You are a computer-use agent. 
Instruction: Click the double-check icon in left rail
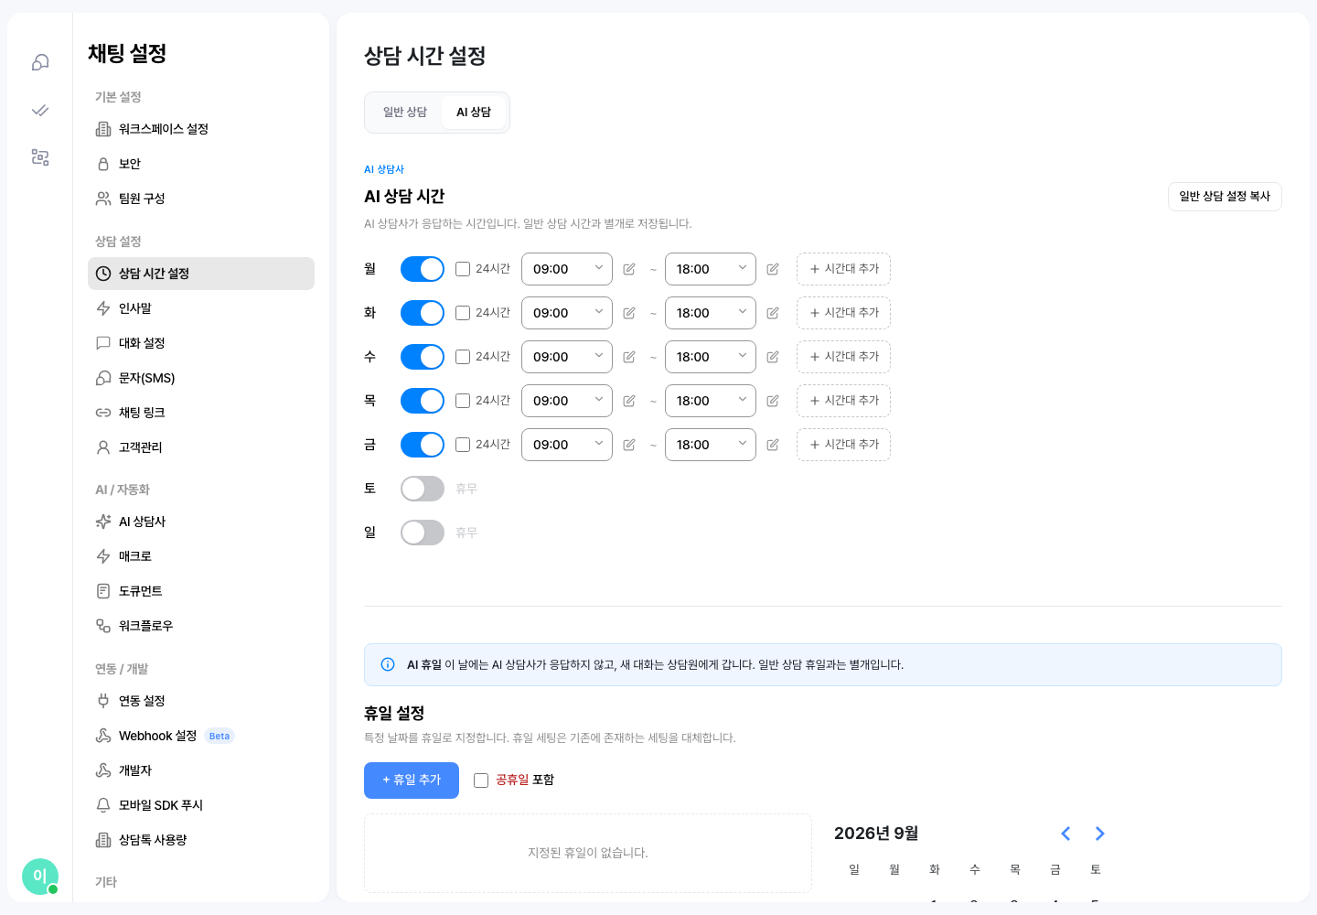coord(40,110)
